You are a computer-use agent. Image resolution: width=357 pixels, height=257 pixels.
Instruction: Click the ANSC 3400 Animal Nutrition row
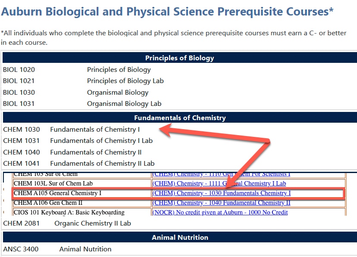coord(180,249)
